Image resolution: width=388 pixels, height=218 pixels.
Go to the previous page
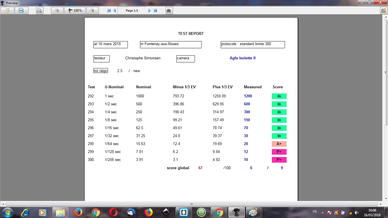(115, 11)
